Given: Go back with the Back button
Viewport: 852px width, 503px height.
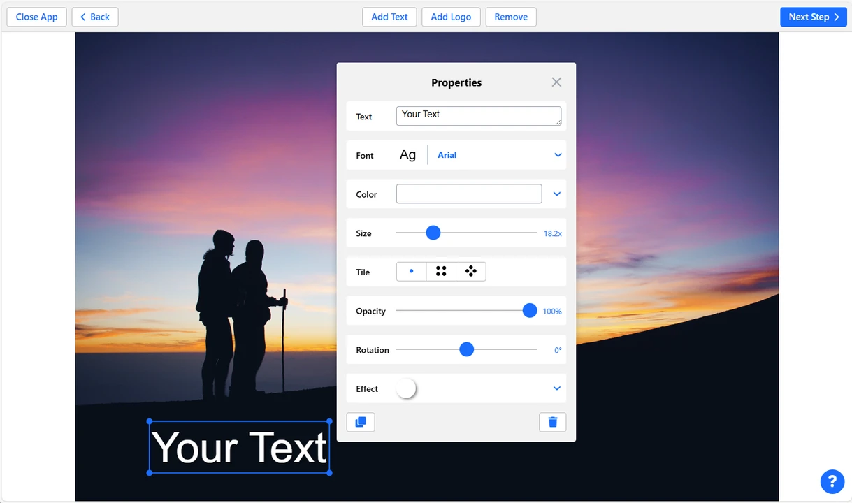Looking at the screenshot, I should (94, 17).
